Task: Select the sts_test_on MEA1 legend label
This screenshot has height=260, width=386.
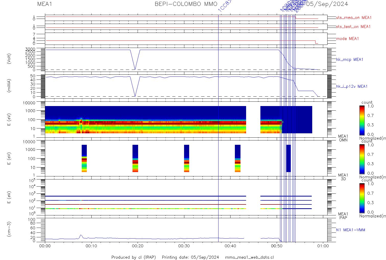Action: pyautogui.click(x=353, y=27)
